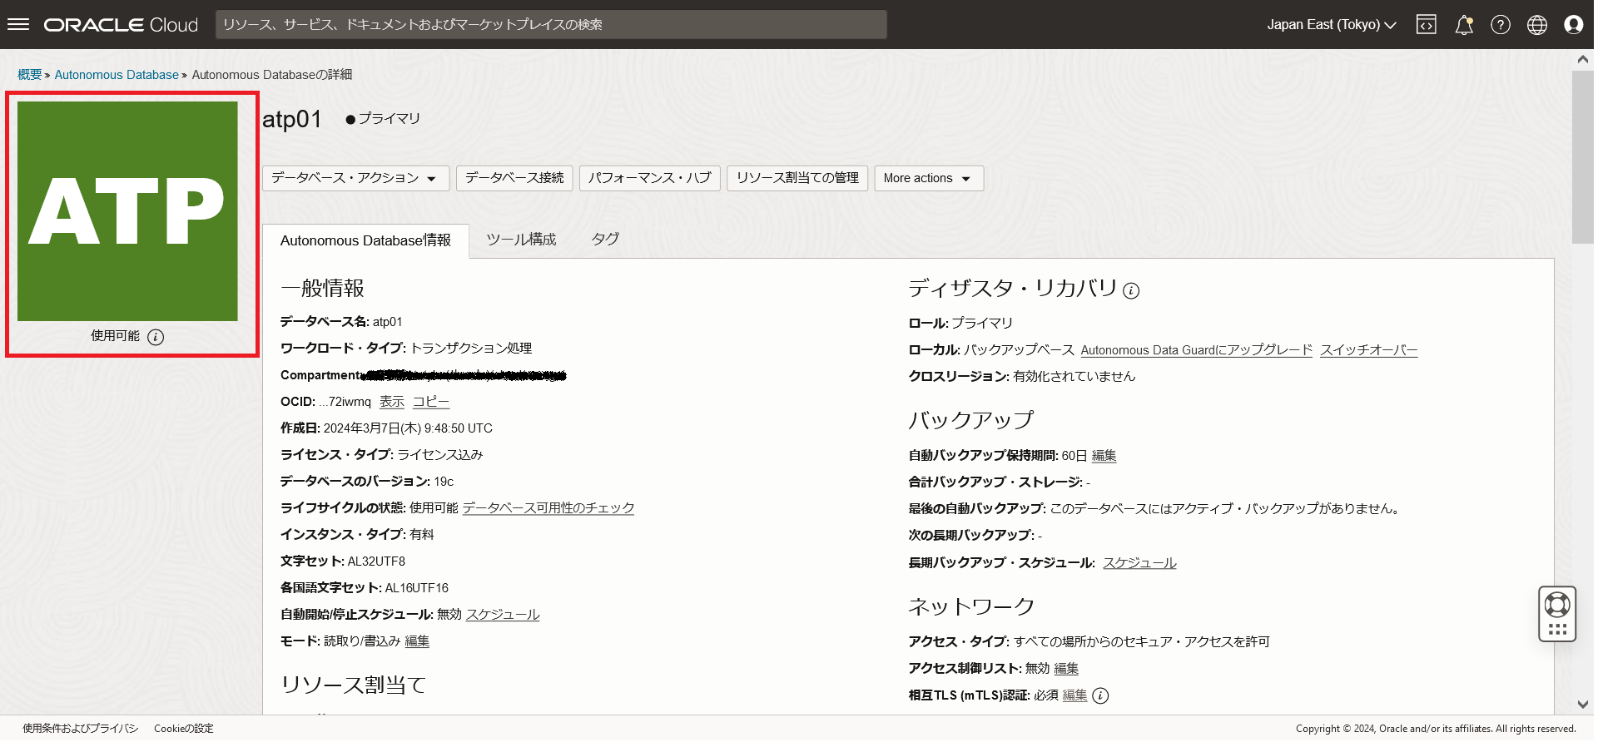
Task: Click the info icon beside 相互TLS認証
Action: point(1100,695)
